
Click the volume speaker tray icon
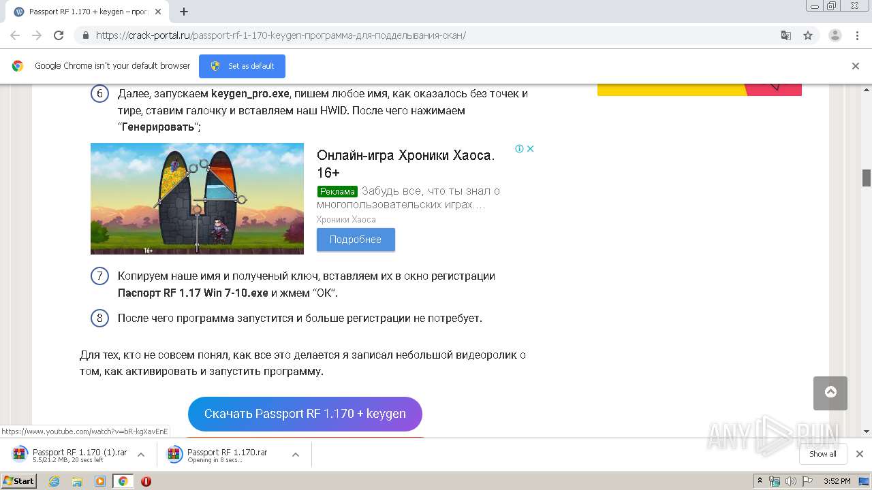tap(791, 481)
